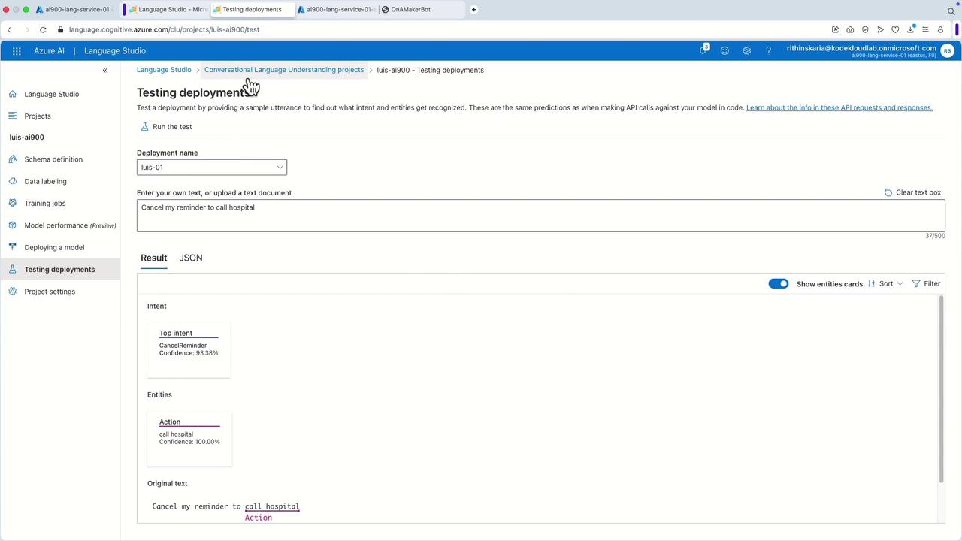Open the notifications bell icon

click(703, 50)
